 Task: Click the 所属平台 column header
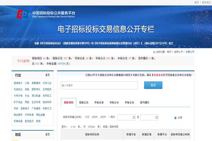click(x=162, y=134)
